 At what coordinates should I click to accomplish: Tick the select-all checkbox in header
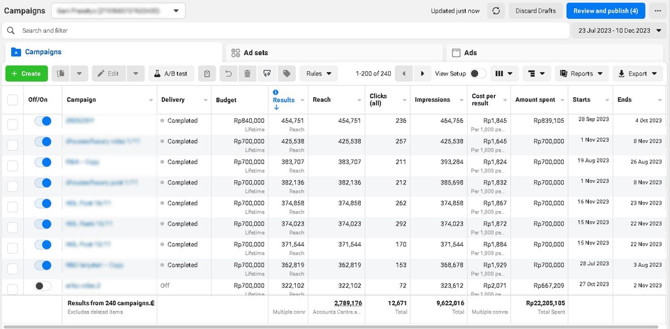13,100
